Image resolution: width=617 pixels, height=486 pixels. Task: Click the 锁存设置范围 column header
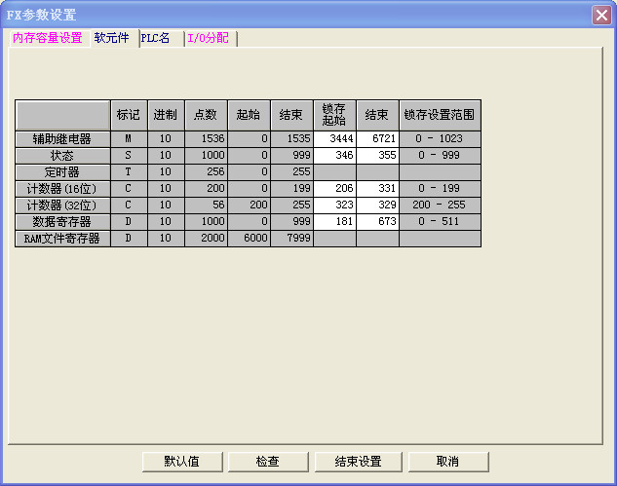pos(440,115)
